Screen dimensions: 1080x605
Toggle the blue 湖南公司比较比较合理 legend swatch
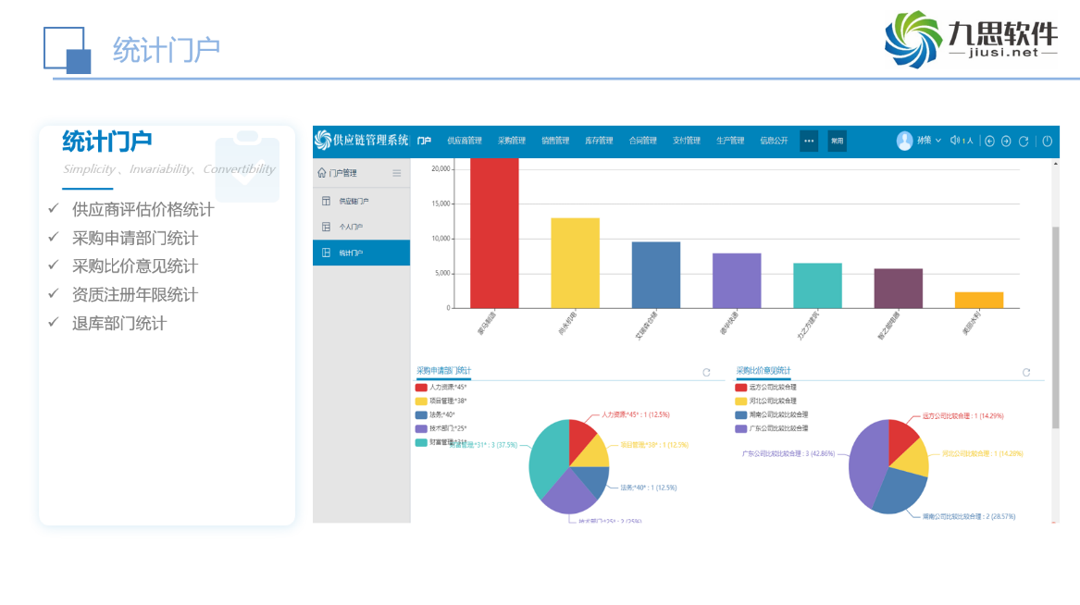[741, 415]
